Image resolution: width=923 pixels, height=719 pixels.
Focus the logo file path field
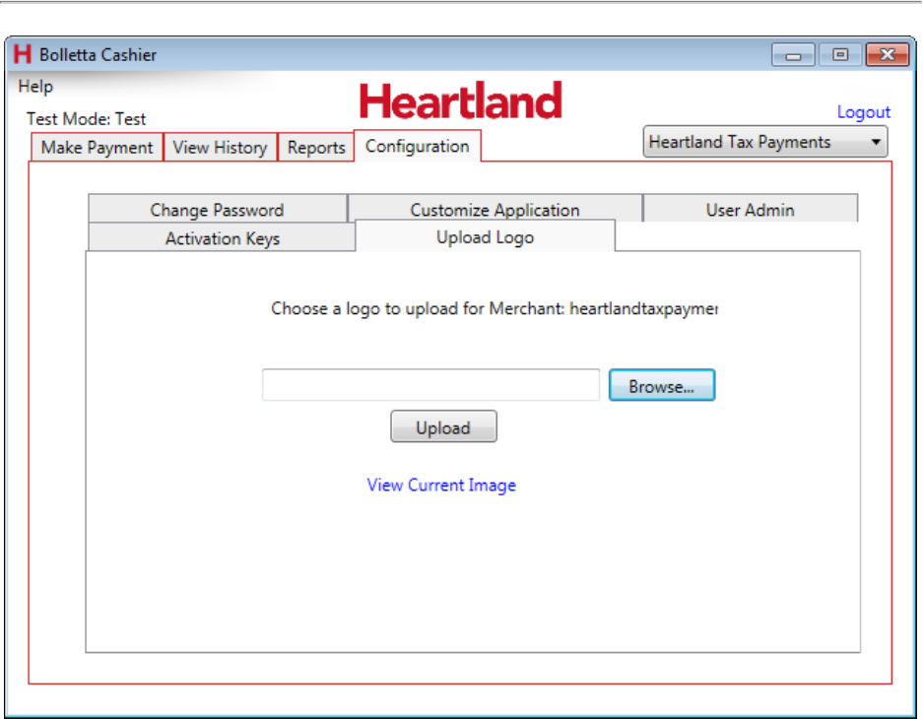click(430, 385)
